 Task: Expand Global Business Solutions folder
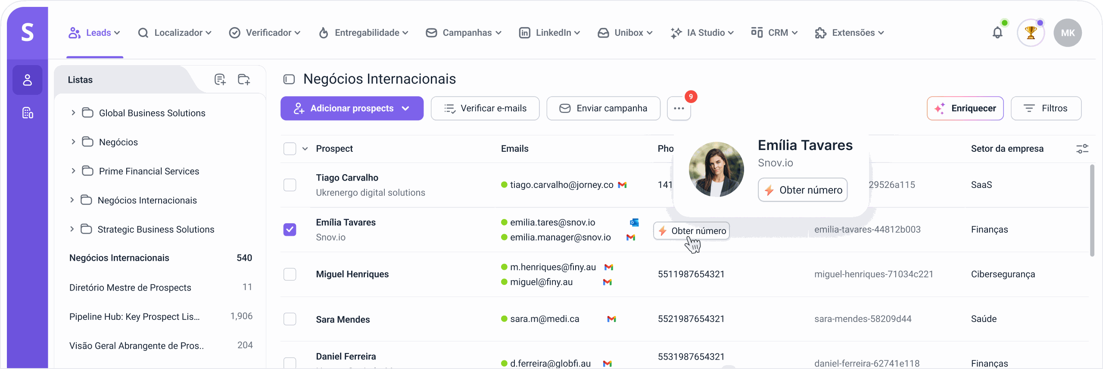(73, 113)
